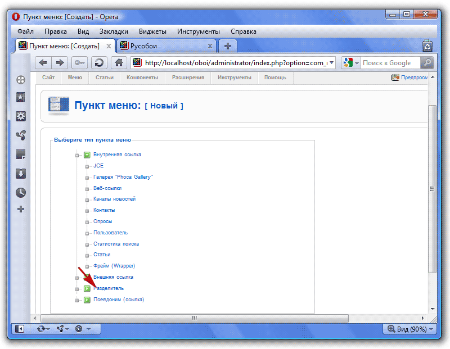Collapse the Внутренняя ссылка tree node
This screenshot has width=450, height=349.
[78, 155]
